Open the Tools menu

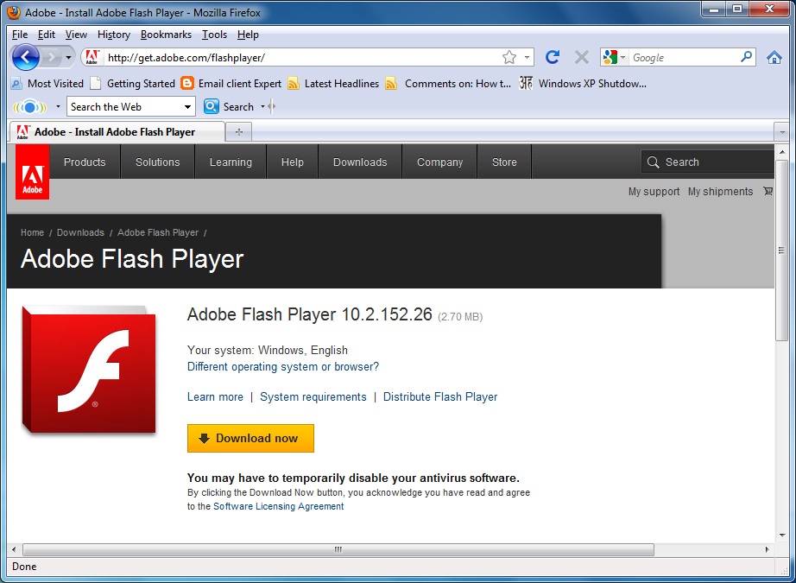pos(214,35)
